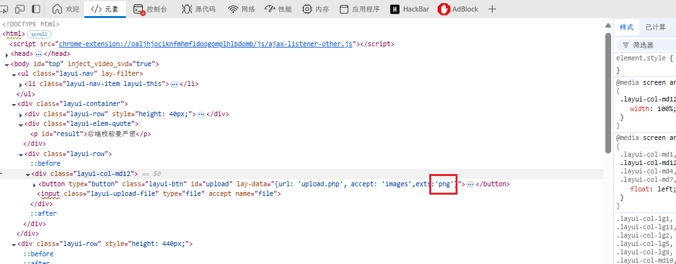The width and height of the screenshot is (676, 264).
Task: Select the closing </ul> tag line
Action: (26, 94)
